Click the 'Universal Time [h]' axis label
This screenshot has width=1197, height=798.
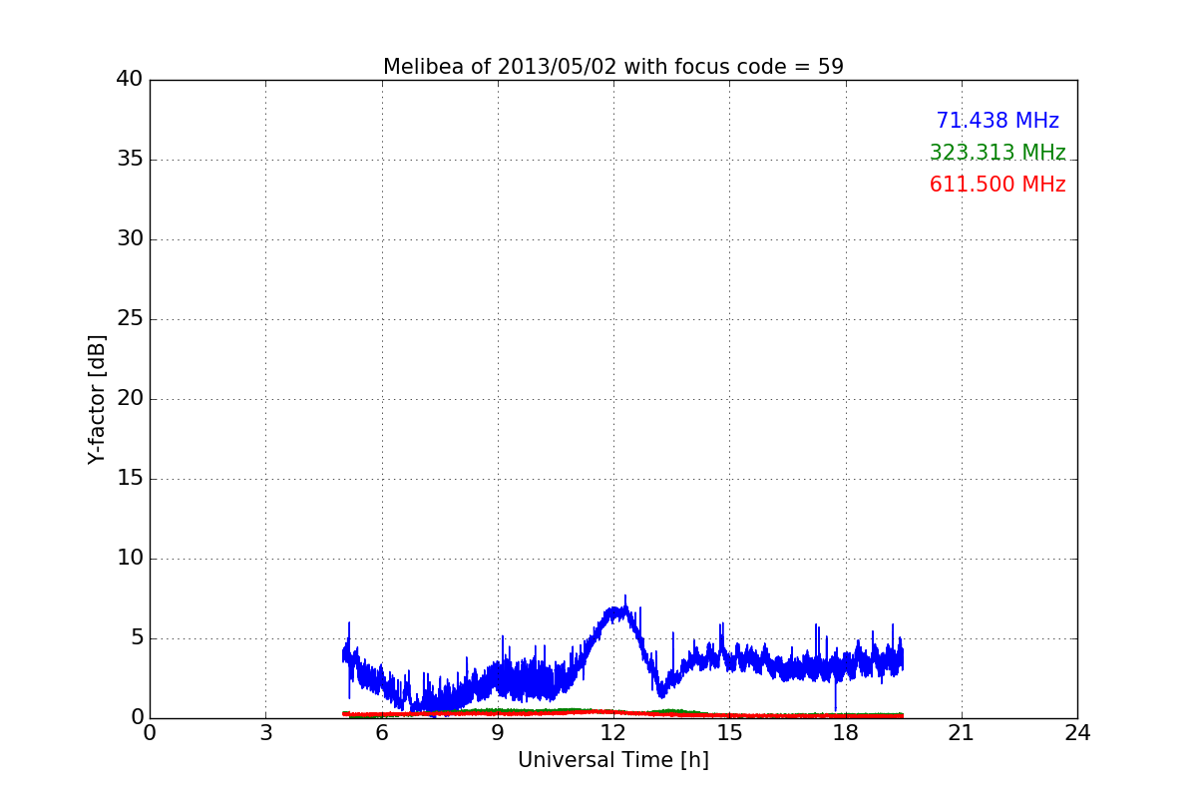click(x=613, y=760)
